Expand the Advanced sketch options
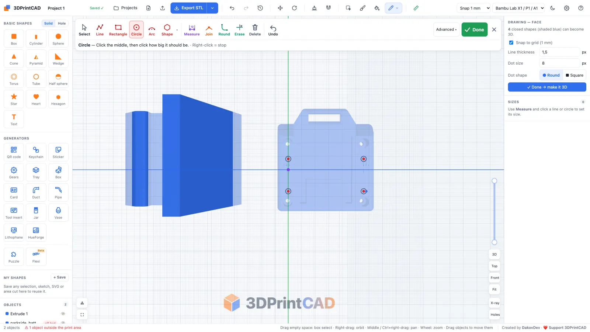This screenshot has width=590, height=332. (446, 30)
